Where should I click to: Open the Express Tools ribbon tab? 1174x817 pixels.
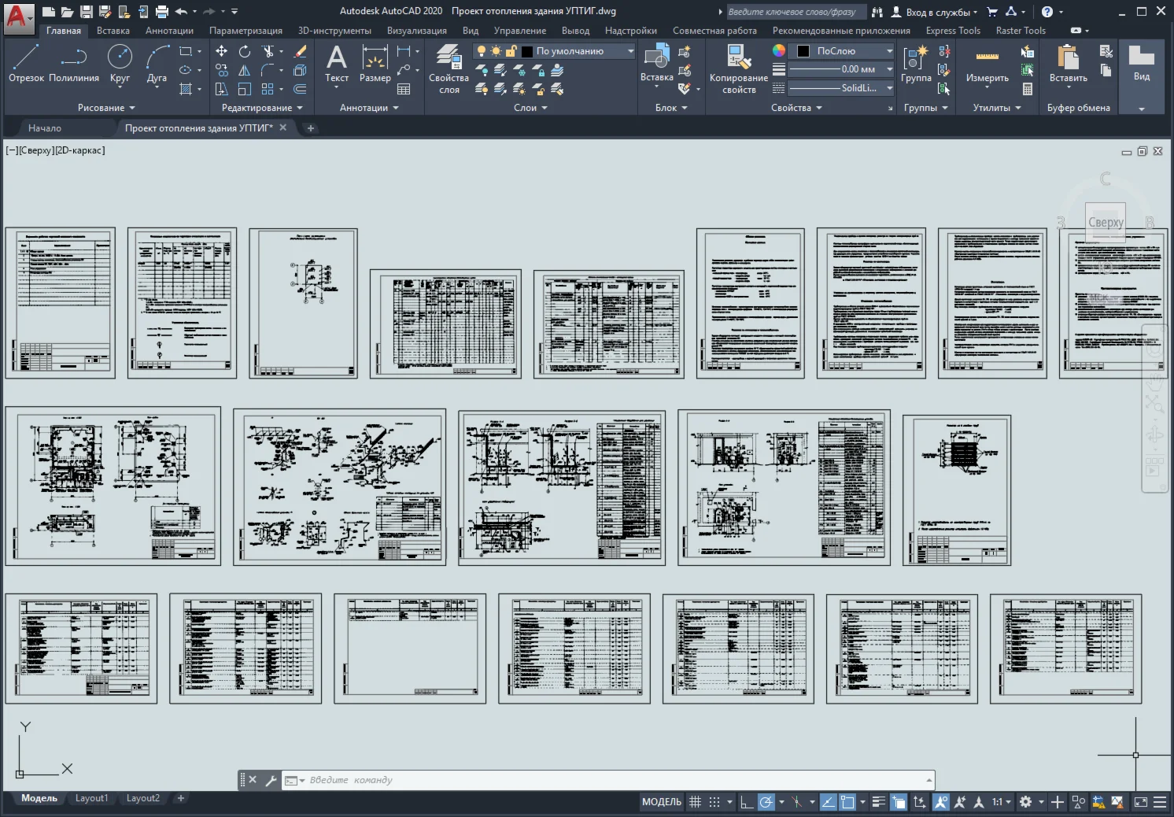pyautogui.click(x=953, y=31)
